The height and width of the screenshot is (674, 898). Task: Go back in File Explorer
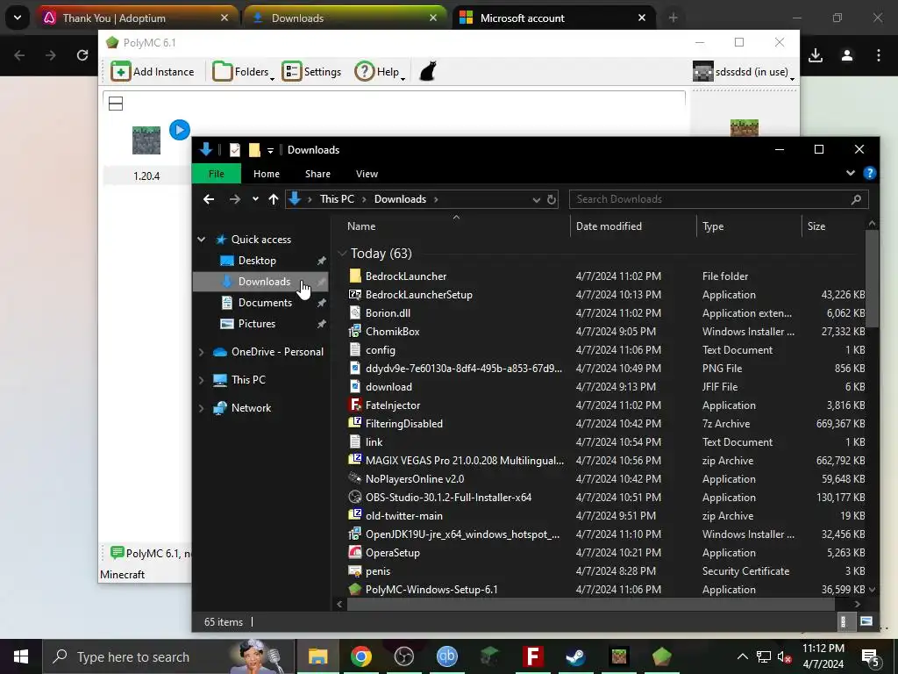click(209, 199)
